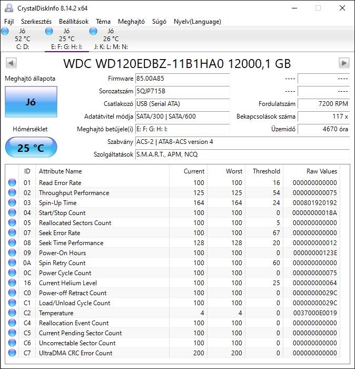Click status icon for Throughput Performance

[12, 192]
